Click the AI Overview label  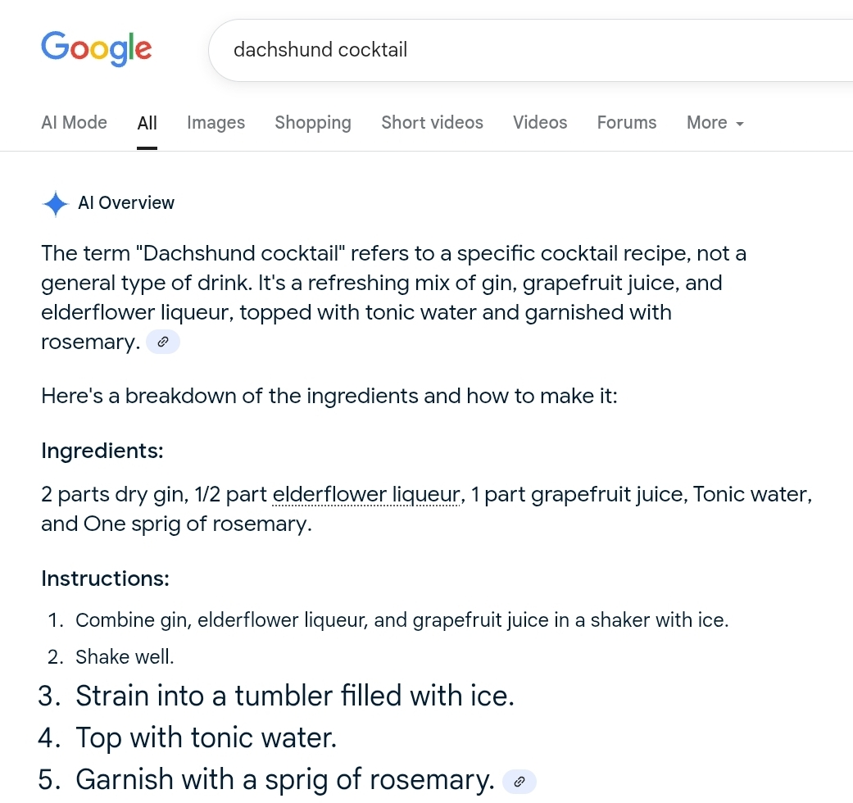(x=126, y=203)
